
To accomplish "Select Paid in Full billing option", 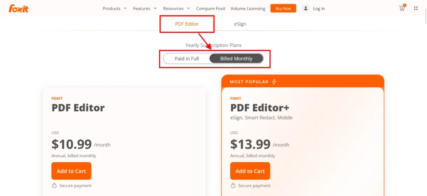I will click(186, 59).
